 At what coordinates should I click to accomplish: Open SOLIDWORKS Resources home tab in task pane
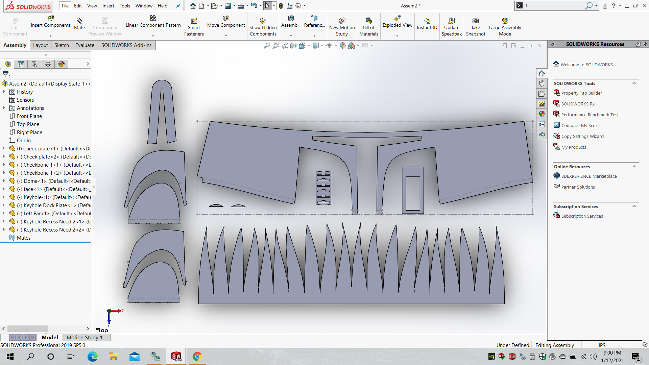(542, 73)
